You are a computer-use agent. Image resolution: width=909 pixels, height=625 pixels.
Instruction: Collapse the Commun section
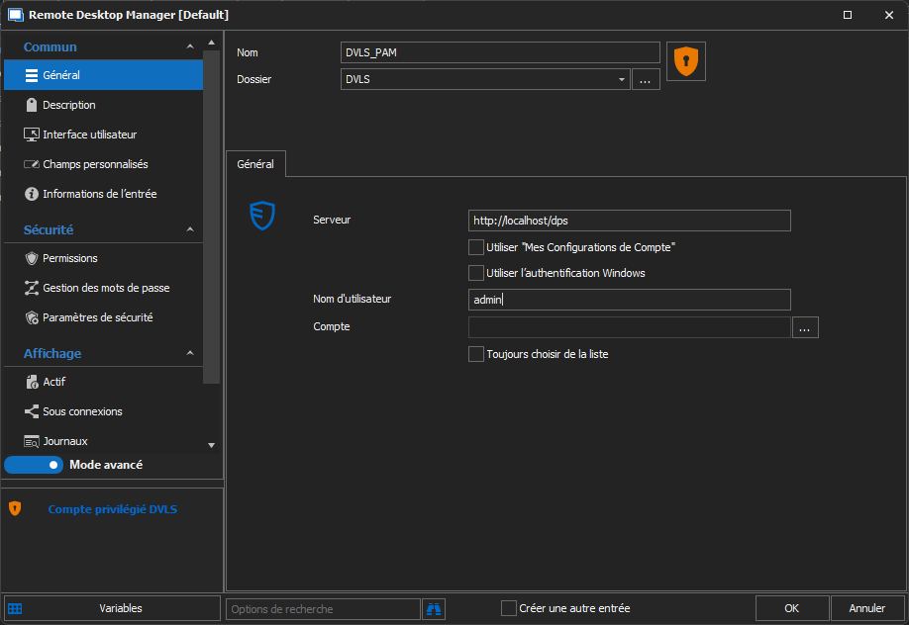click(x=190, y=47)
